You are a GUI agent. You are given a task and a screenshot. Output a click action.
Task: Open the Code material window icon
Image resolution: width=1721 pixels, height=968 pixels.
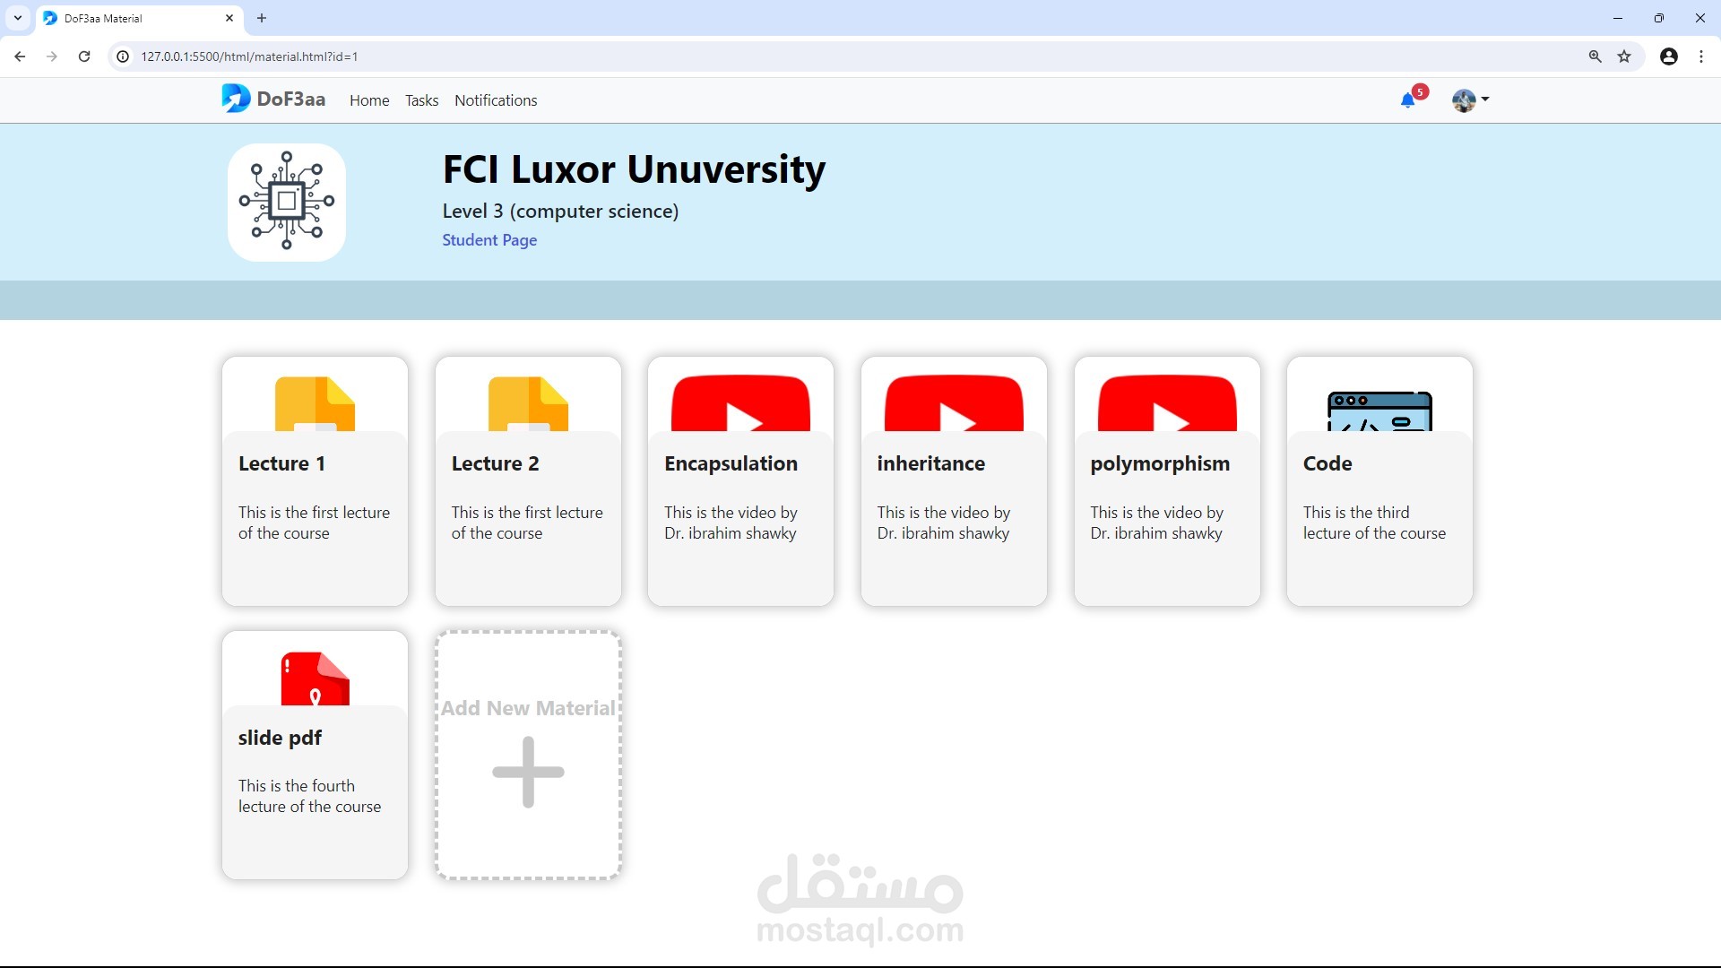(x=1379, y=411)
